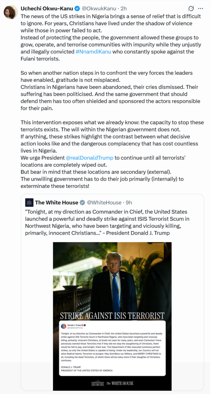Screen dimensions: 212x394
Task: Click Uchechi Okwu-Kanu's profile avatar
Action: point(10,12)
